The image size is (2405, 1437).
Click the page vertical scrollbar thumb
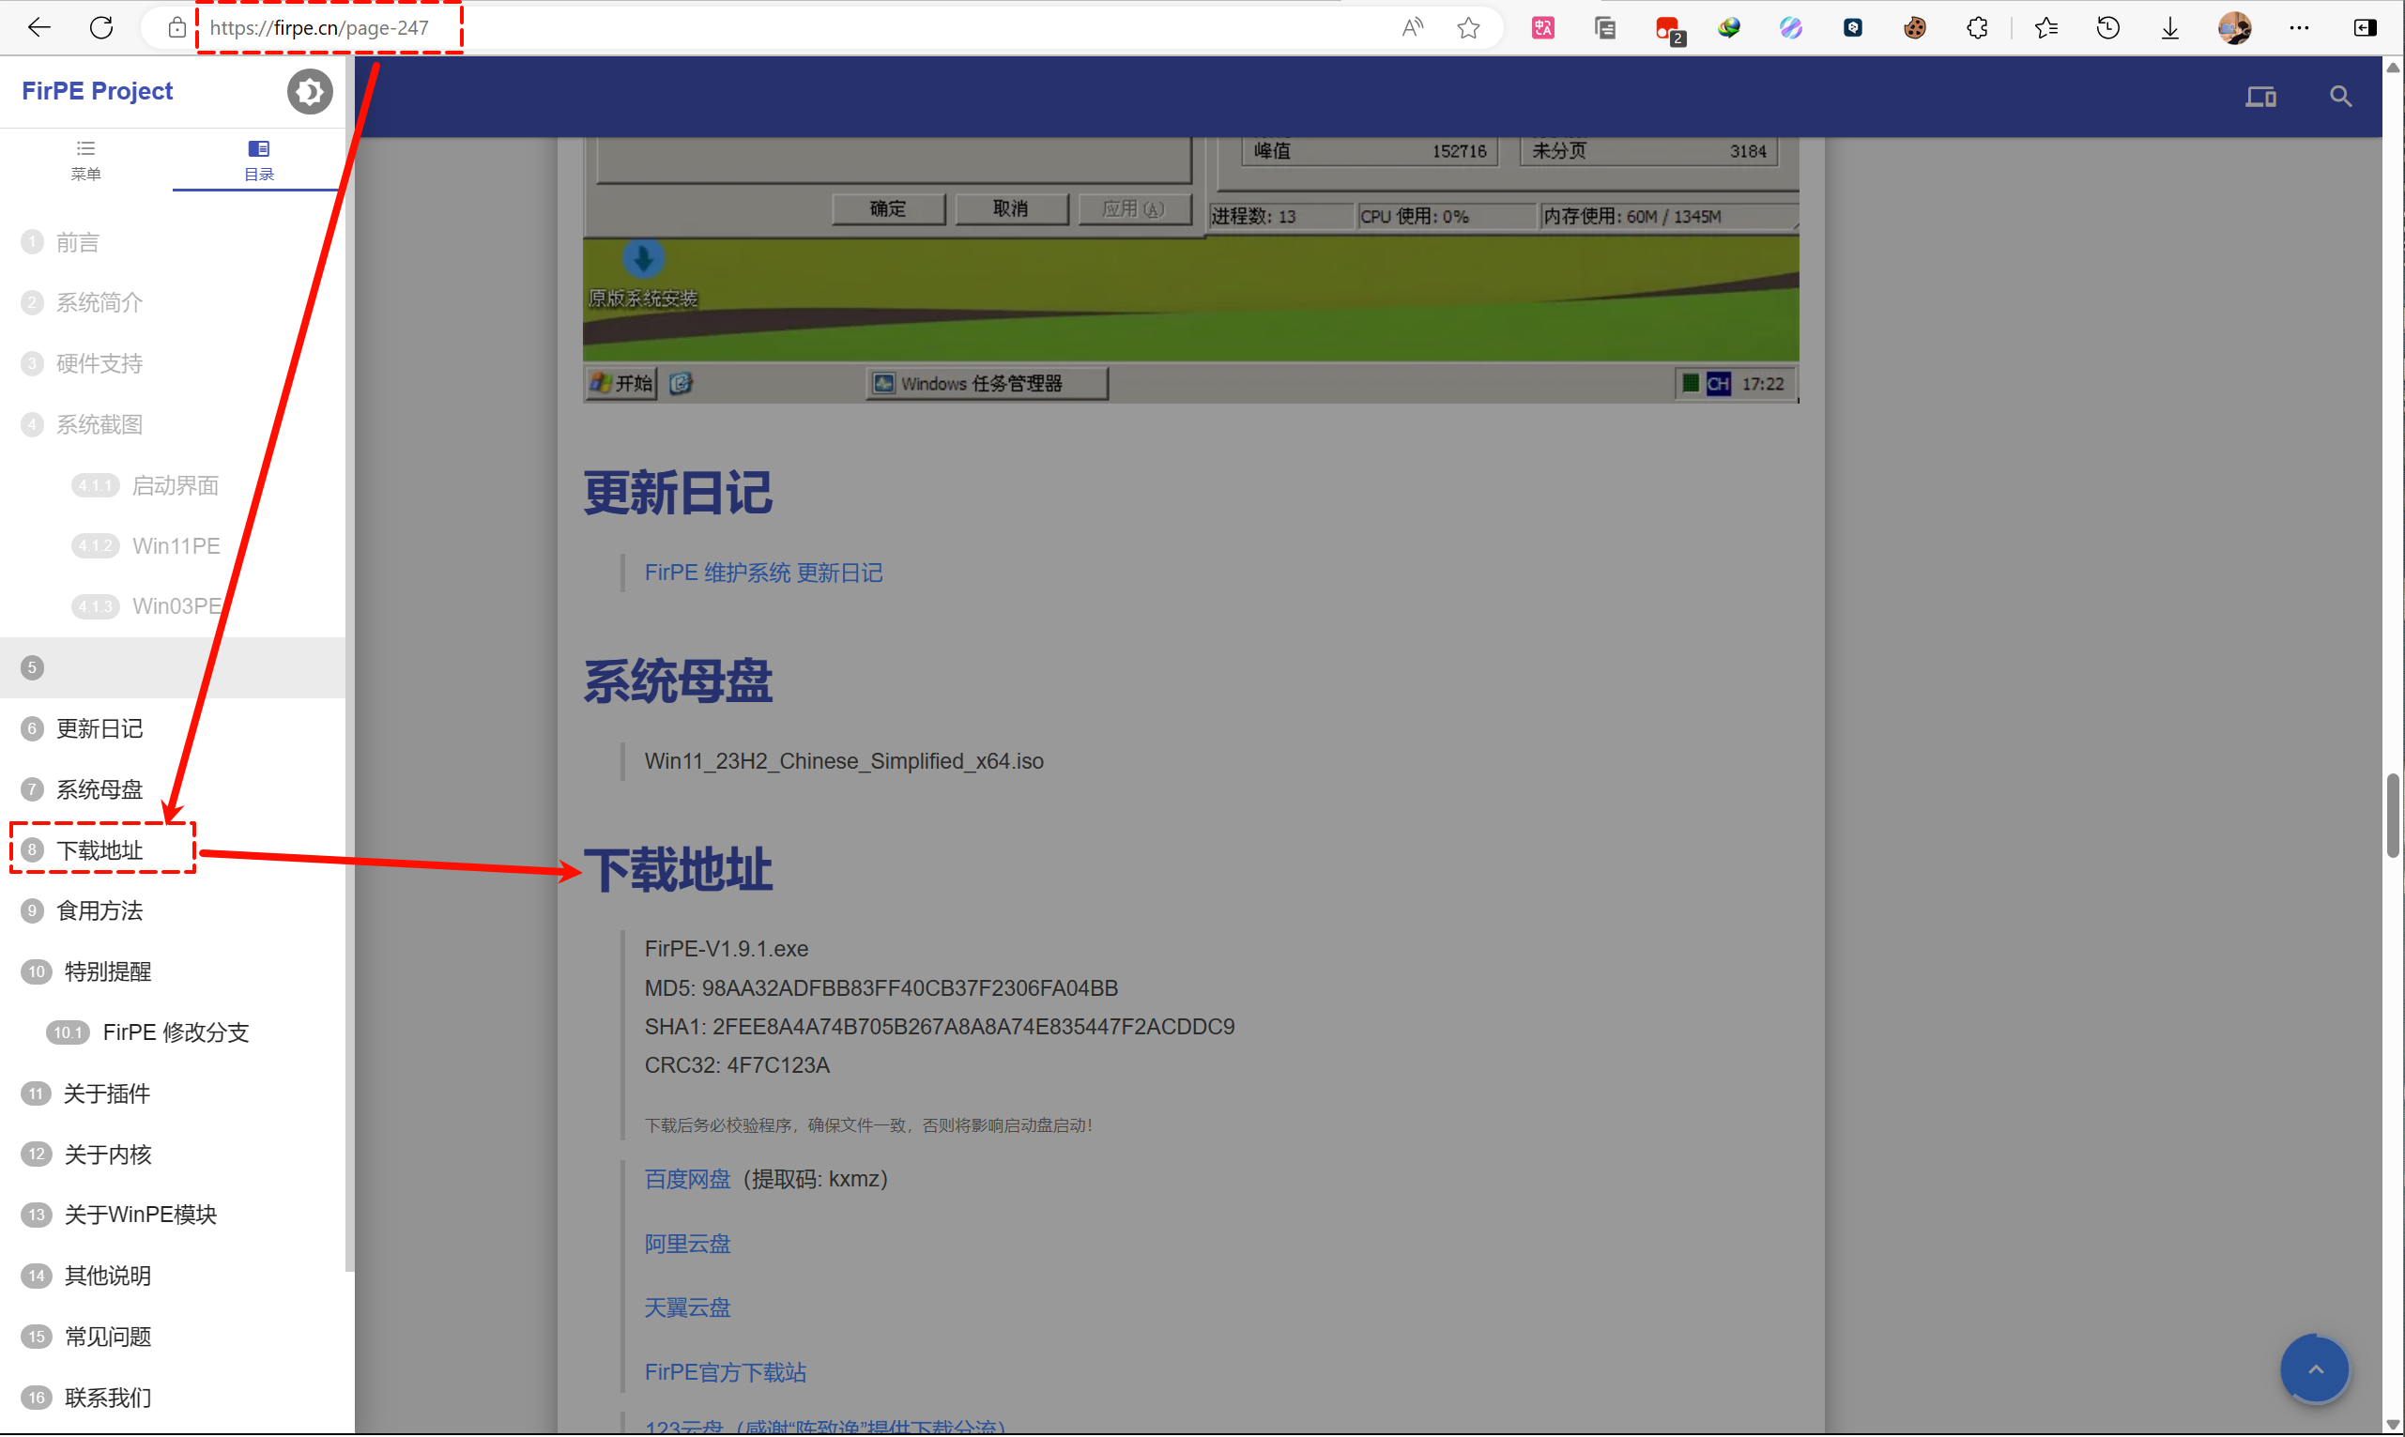2392,816
